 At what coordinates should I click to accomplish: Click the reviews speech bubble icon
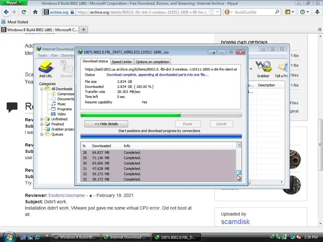tap(12, 107)
